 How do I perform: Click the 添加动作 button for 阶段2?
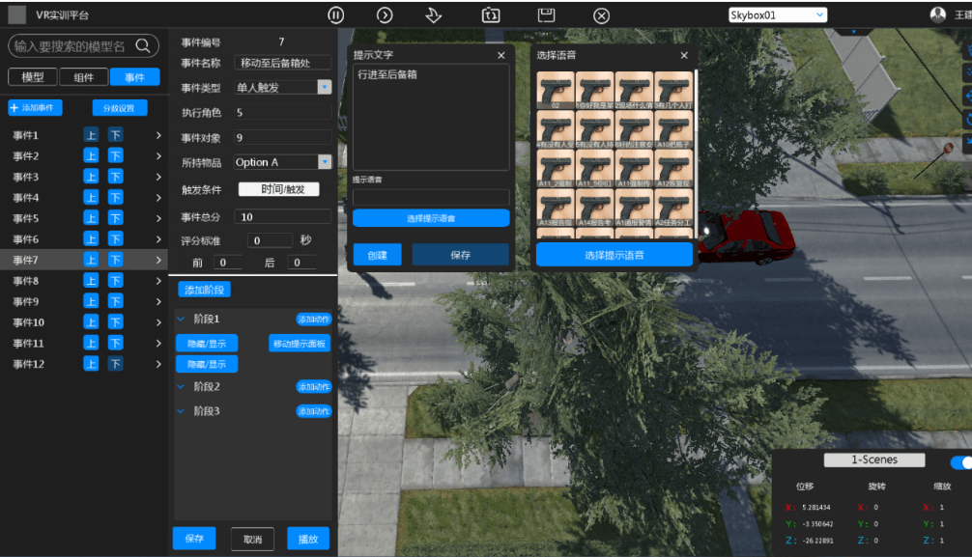tap(314, 386)
